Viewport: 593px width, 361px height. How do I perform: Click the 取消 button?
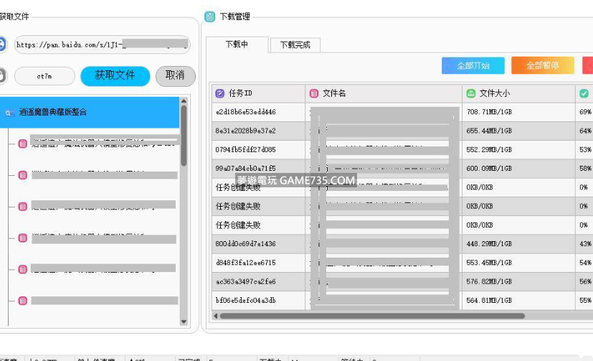(175, 75)
